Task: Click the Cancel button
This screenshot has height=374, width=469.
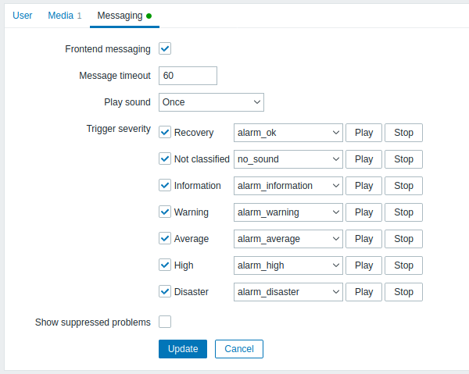Action: (x=239, y=349)
